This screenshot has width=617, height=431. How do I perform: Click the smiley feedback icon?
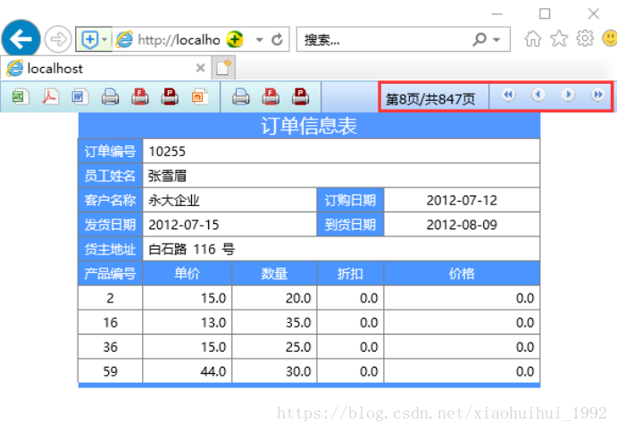(x=610, y=38)
